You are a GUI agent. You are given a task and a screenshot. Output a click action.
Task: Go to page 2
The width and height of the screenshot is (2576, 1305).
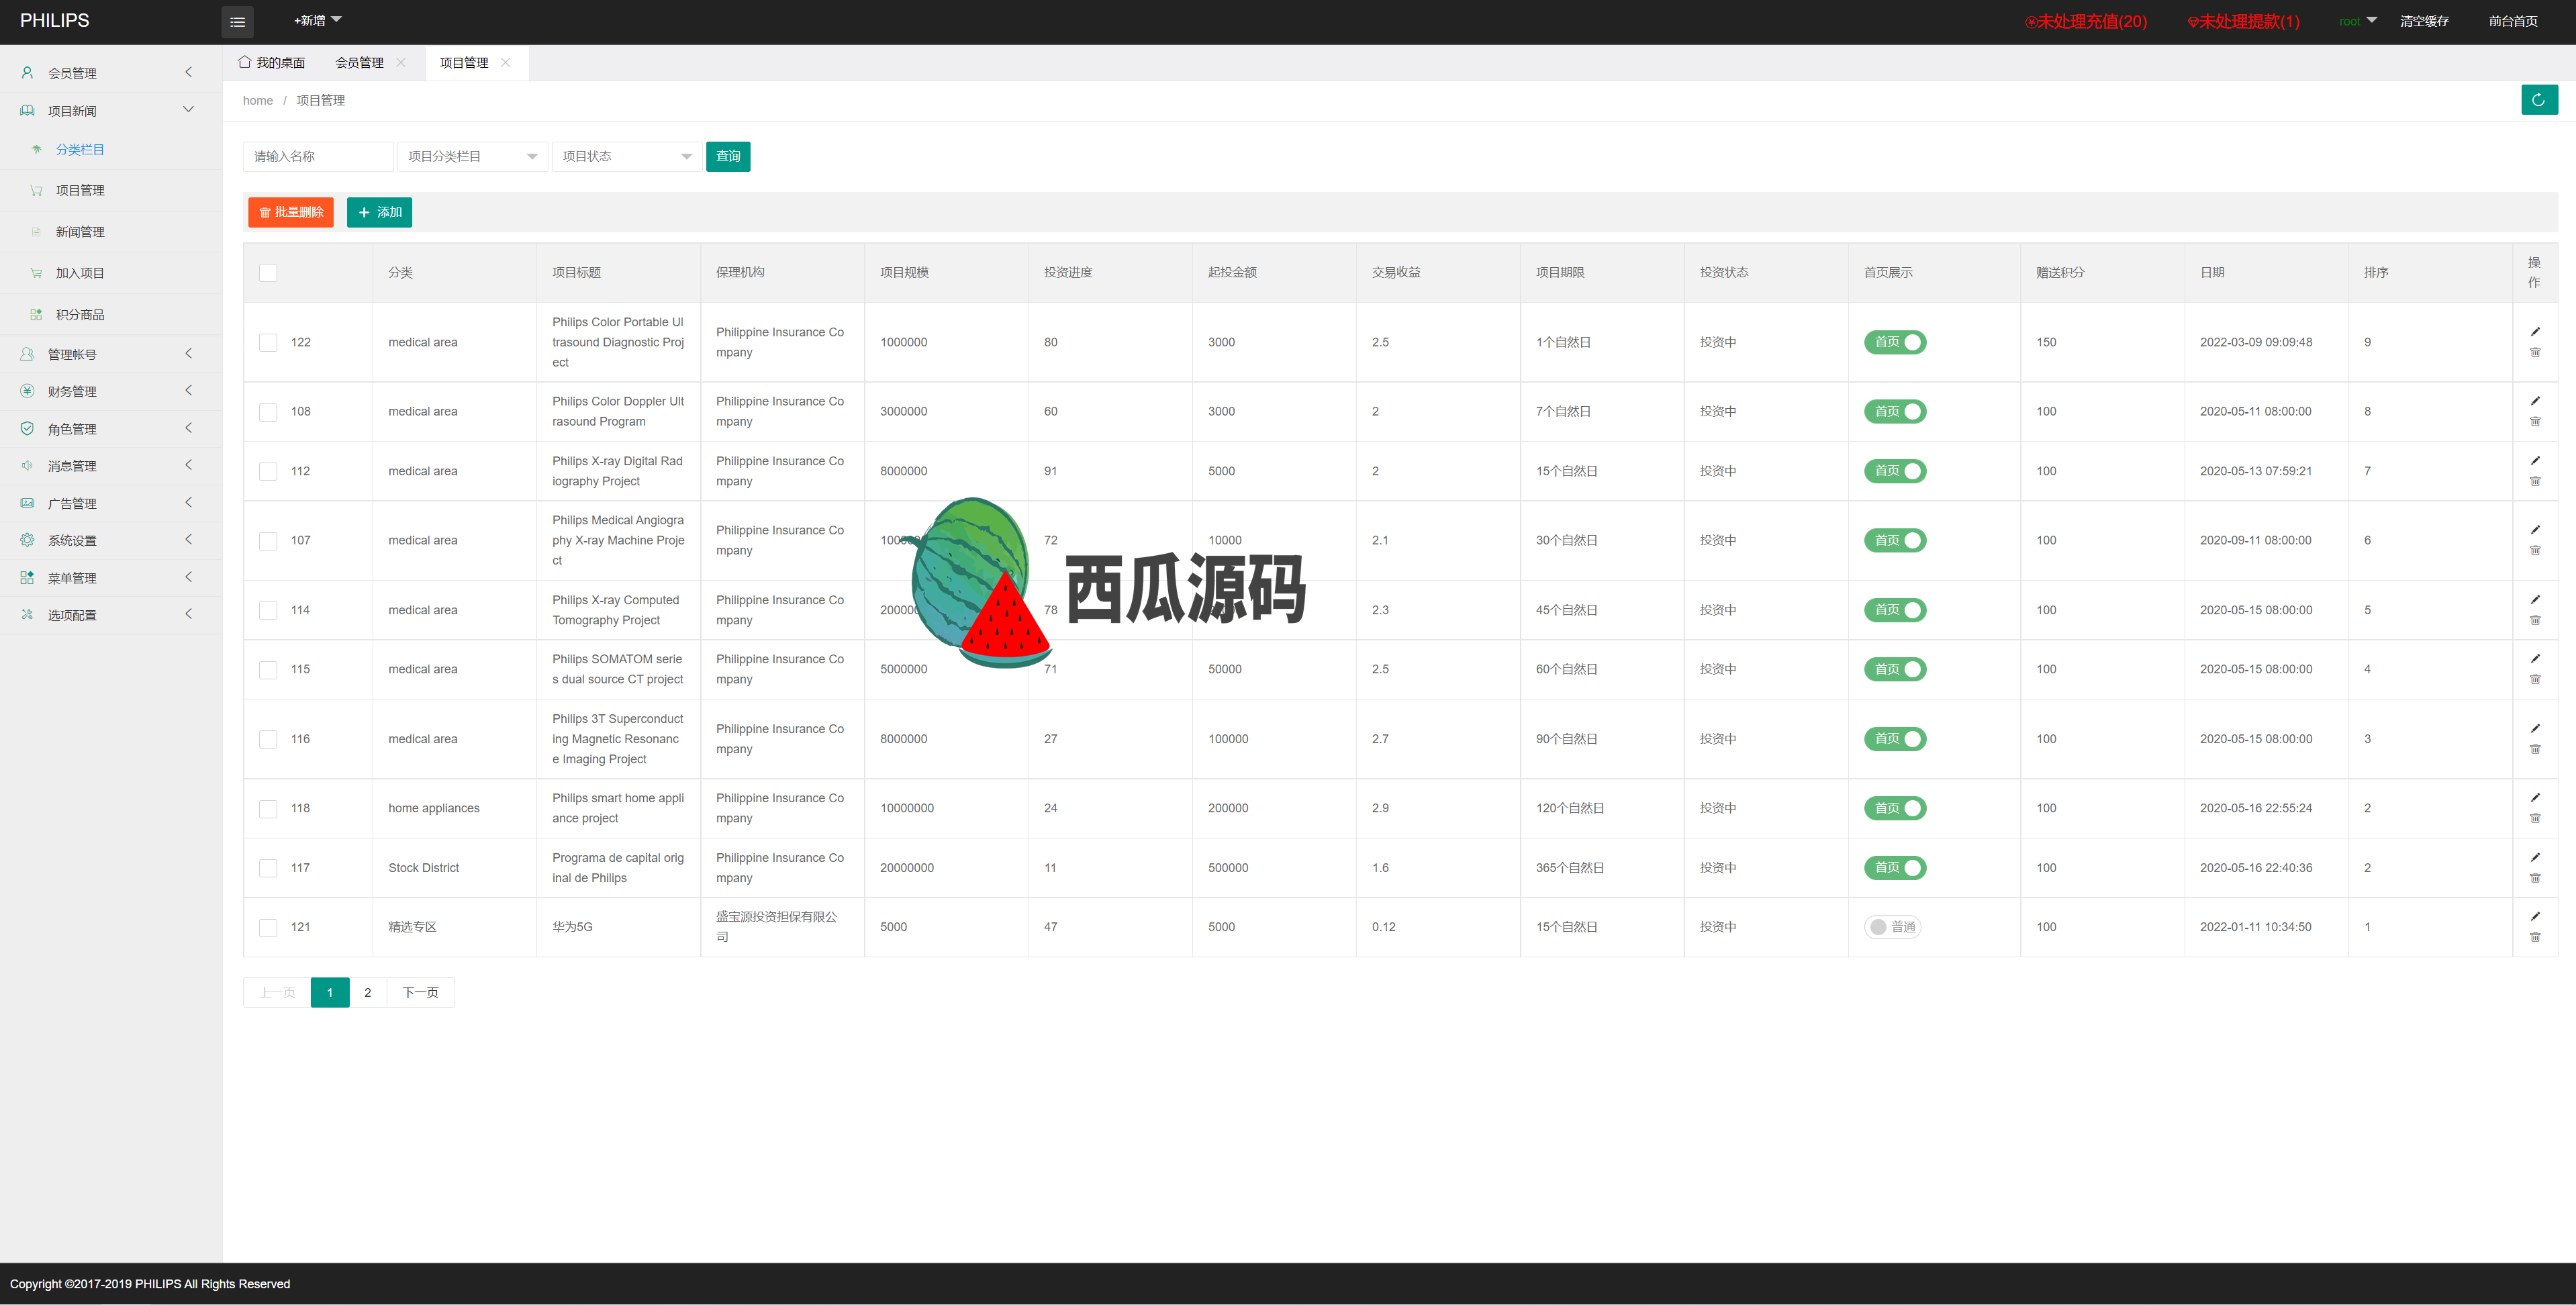[x=368, y=992]
